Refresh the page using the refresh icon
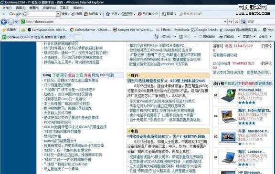The height and width of the screenshot is (174, 275). (x=230, y=22)
